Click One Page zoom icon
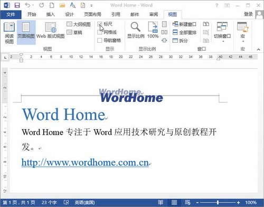 click(164, 24)
